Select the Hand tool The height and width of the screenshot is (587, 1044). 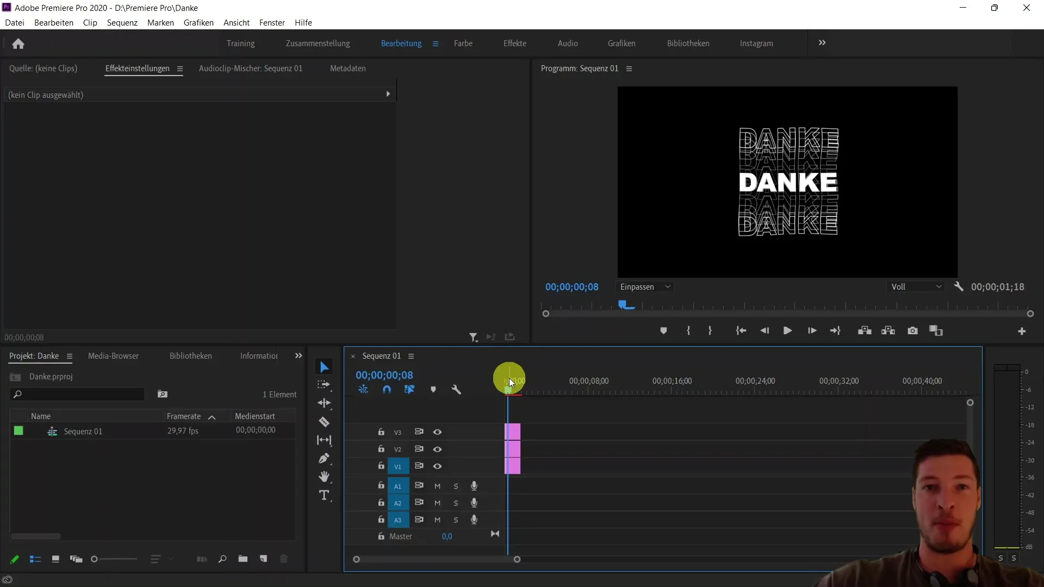tap(324, 477)
